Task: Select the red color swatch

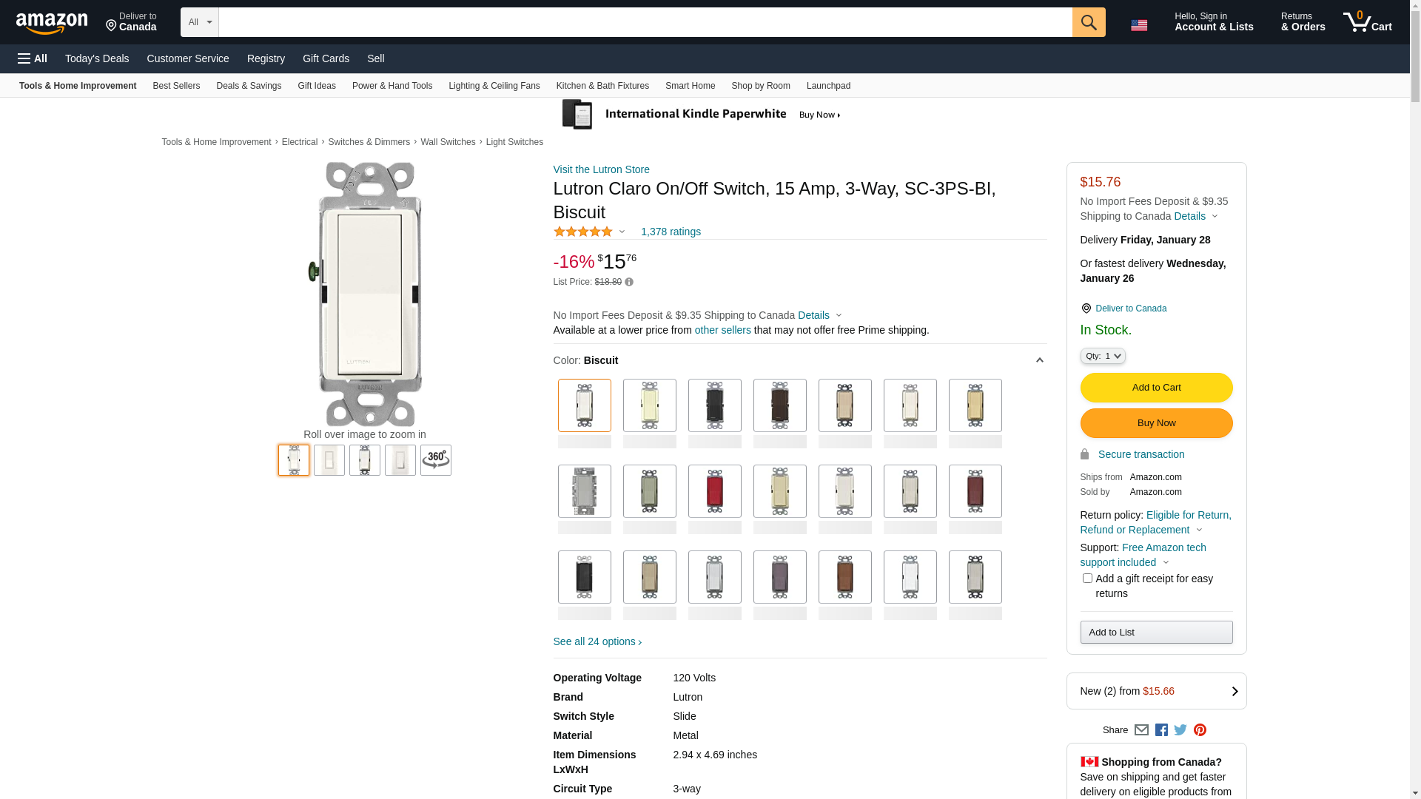Action: tap(714, 491)
